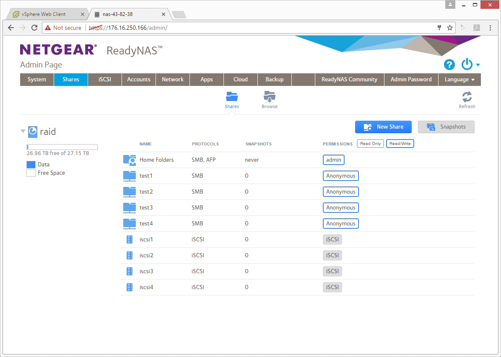This screenshot has width=501, height=357.
Task: Switch to the iSCSI tab
Action: (105, 80)
